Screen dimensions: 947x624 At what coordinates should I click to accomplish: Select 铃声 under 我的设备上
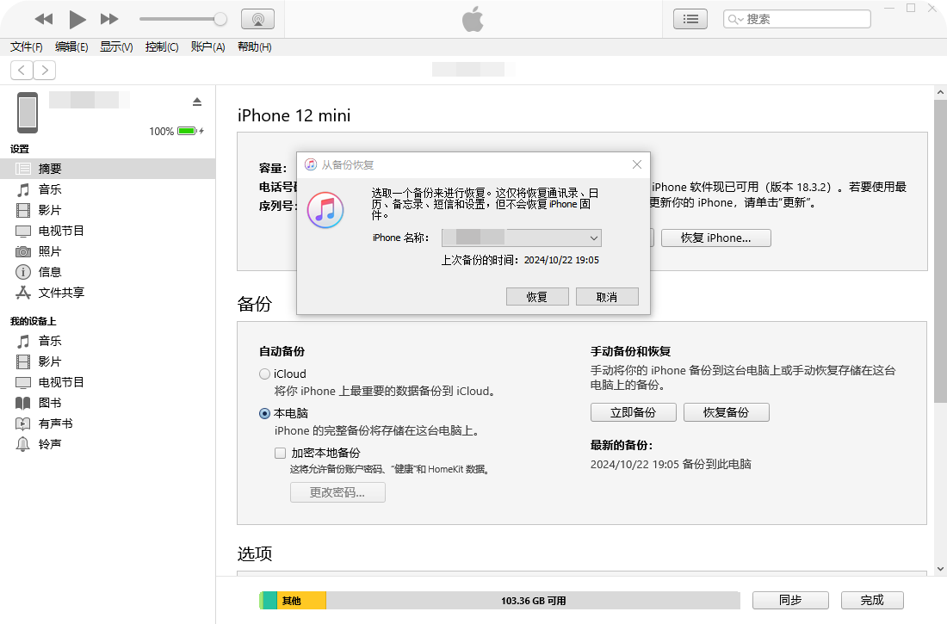[x=50, y=444]
